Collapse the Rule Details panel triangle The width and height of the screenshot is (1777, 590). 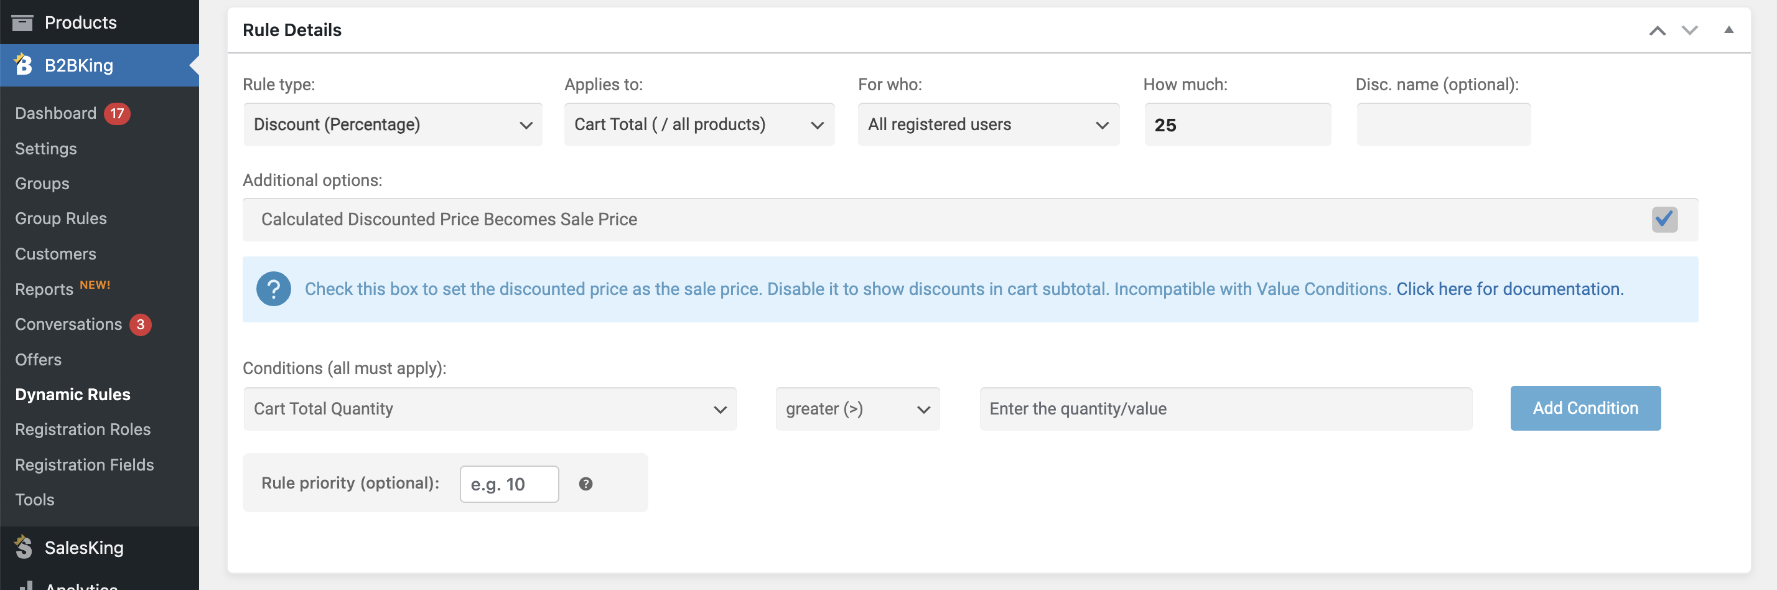(1728, 30)
